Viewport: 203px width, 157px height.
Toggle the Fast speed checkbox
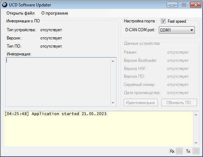pyautogui.click(x=163, y=21)
